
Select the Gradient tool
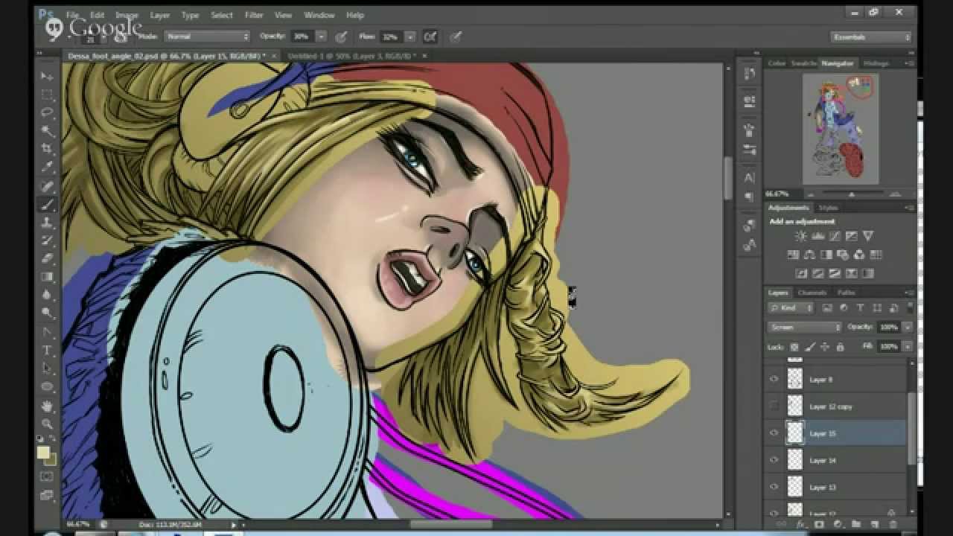click(47, 277)
